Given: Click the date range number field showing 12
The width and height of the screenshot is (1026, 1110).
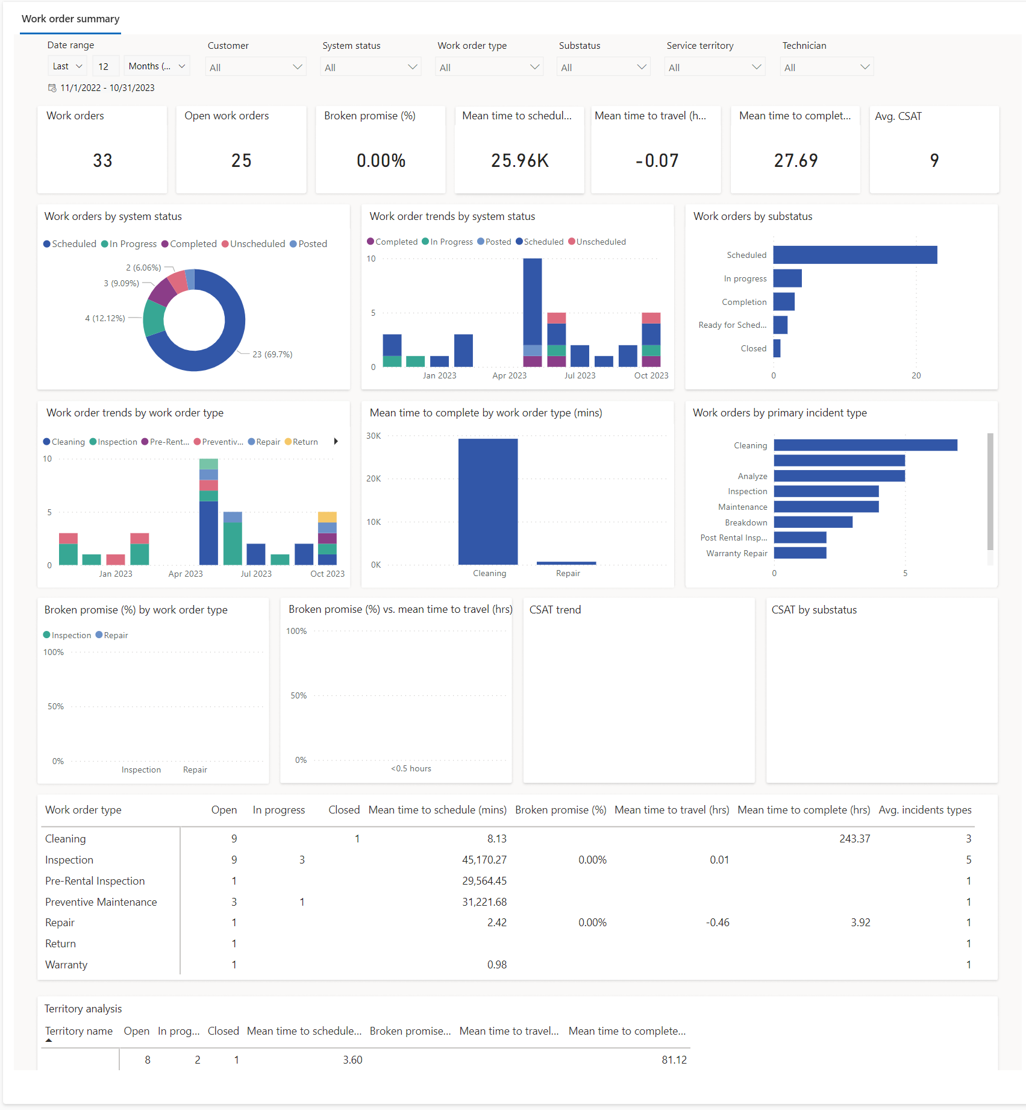Looking at the screenshot, I should [105, 66].
